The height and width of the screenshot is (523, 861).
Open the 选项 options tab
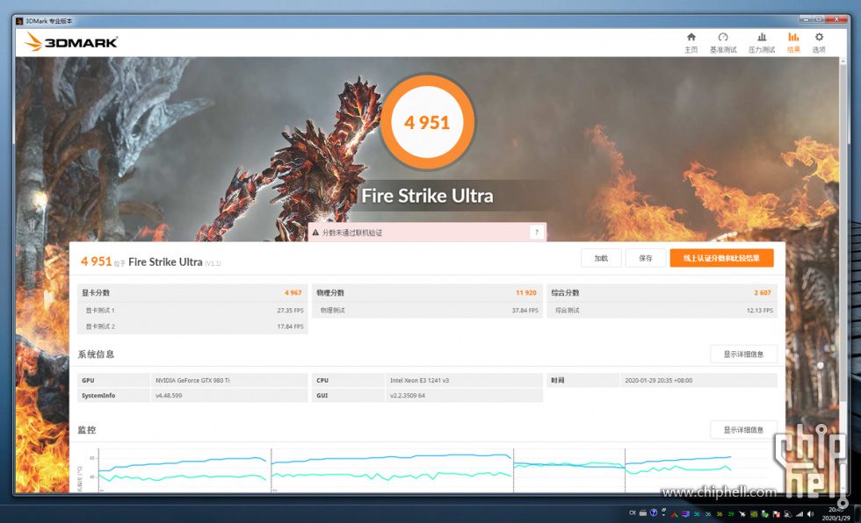(x=819, y=43)
